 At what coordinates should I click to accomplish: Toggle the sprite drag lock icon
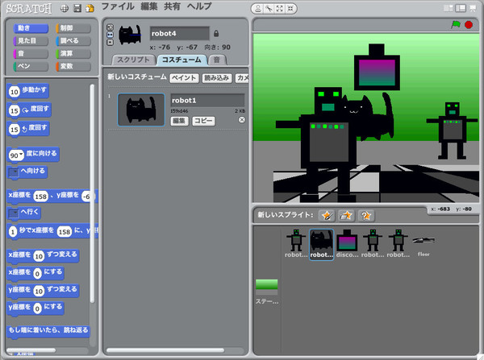click(x=215, y=33)
